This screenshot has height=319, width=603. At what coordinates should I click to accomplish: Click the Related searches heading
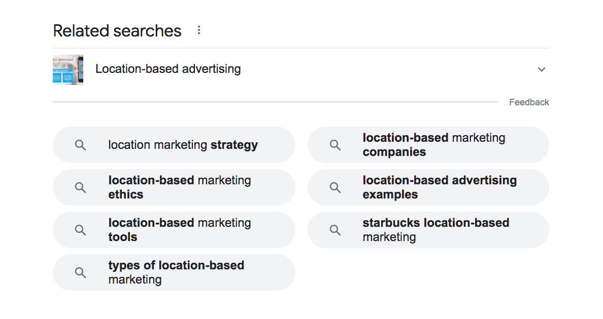click(117, 31)
